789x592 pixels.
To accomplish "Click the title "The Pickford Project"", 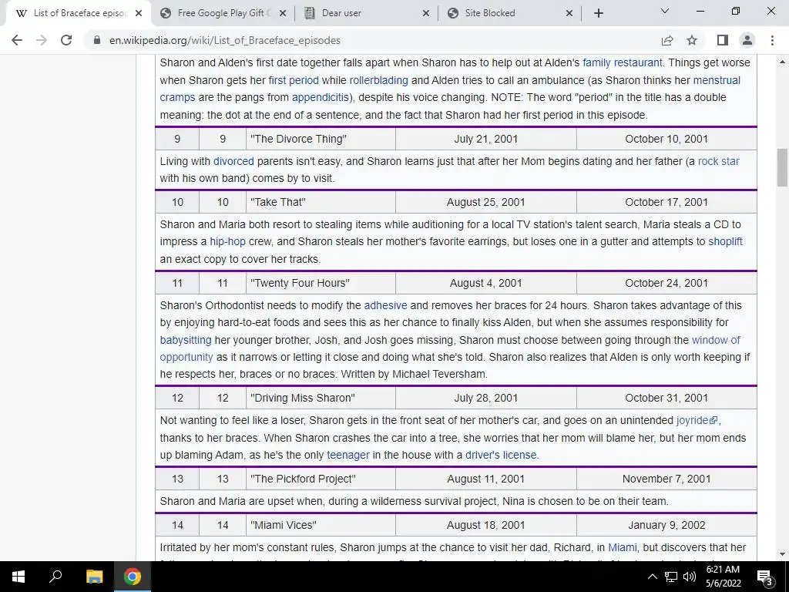I will (x=303, y=479).
